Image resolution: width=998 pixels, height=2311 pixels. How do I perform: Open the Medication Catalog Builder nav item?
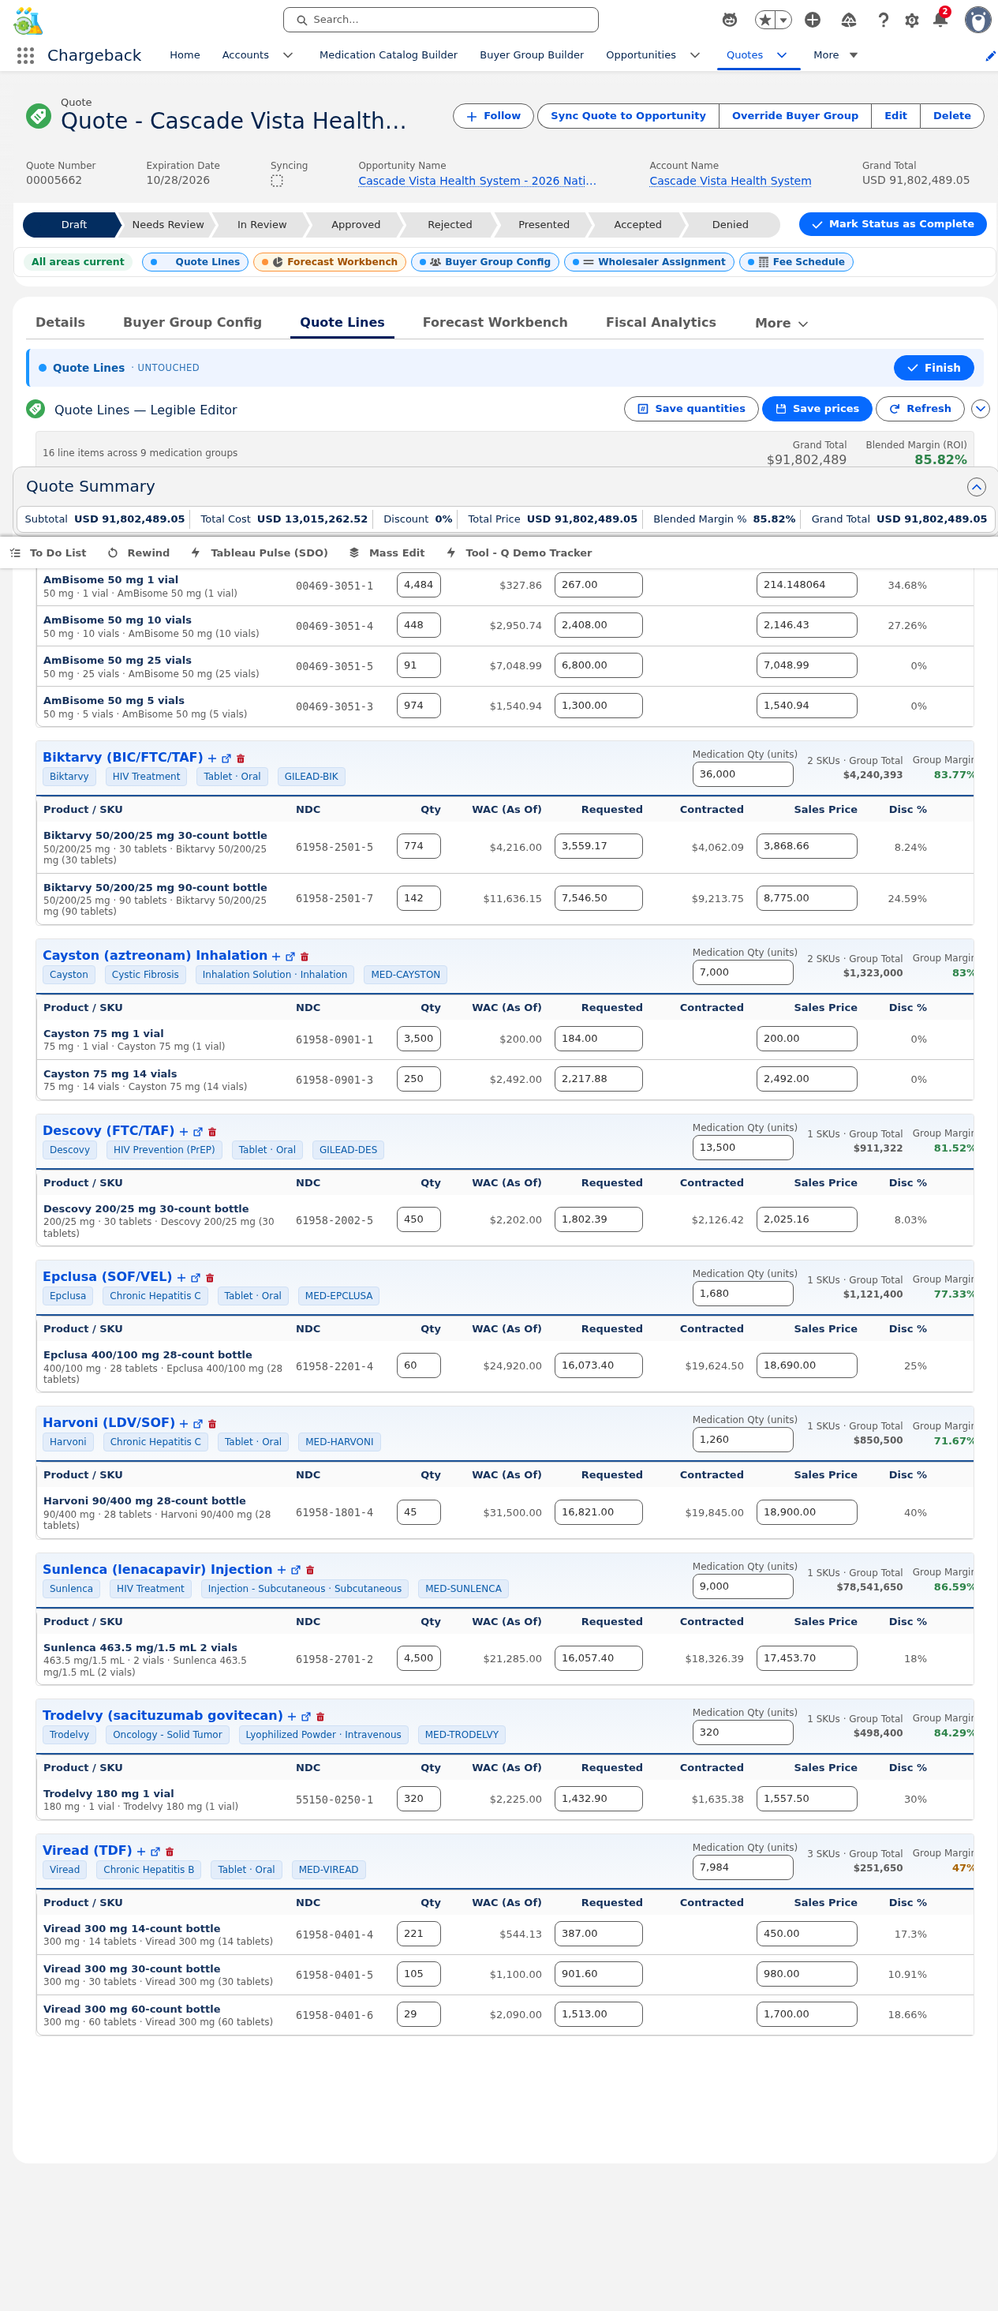point(388,55)
